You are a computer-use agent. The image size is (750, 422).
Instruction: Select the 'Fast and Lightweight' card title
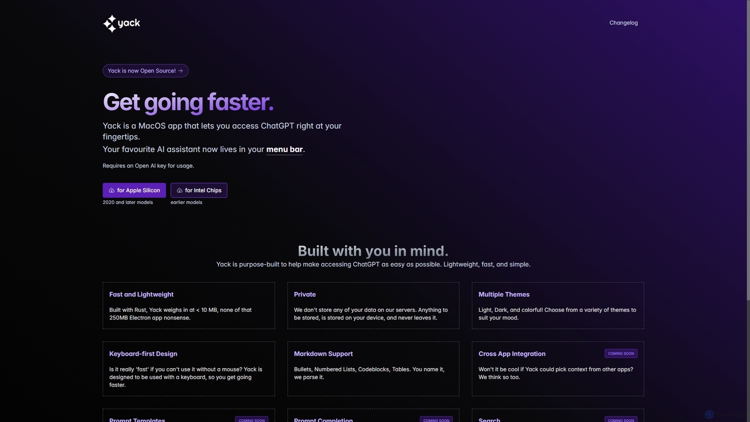click(x=141, y=295)
